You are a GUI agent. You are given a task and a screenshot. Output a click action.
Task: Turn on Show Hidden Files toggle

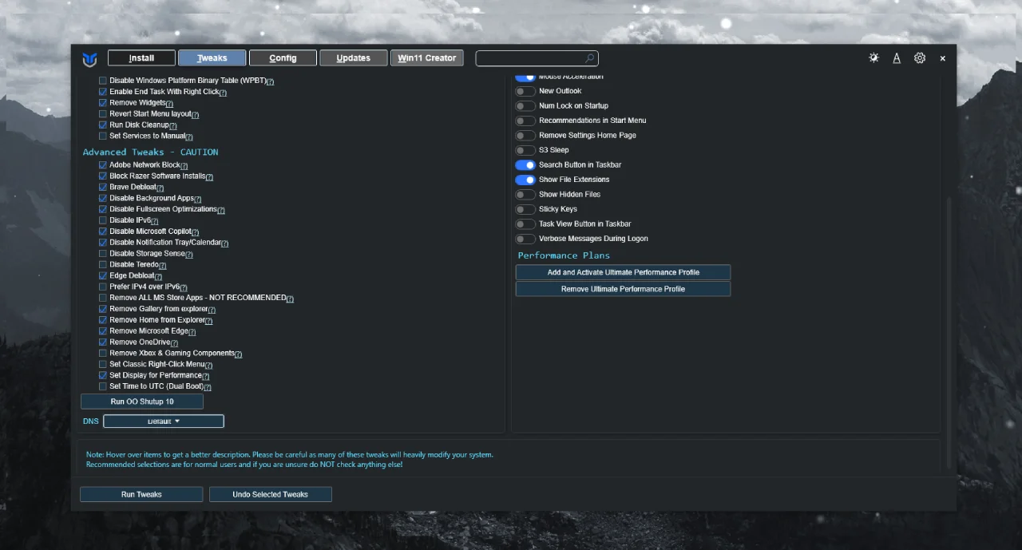point(525,195)
